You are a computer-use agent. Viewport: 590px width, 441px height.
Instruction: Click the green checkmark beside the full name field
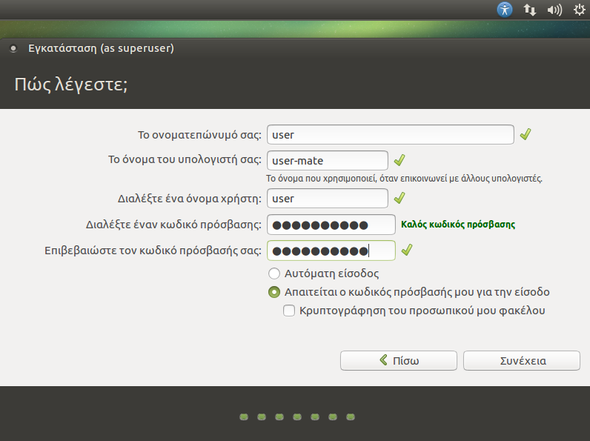pos(526,135)
